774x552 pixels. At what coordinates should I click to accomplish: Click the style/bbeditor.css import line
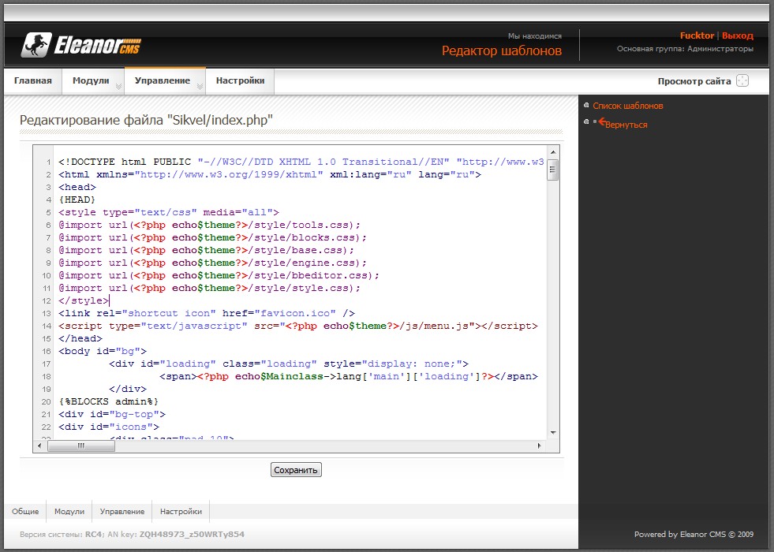click(219, 275)
